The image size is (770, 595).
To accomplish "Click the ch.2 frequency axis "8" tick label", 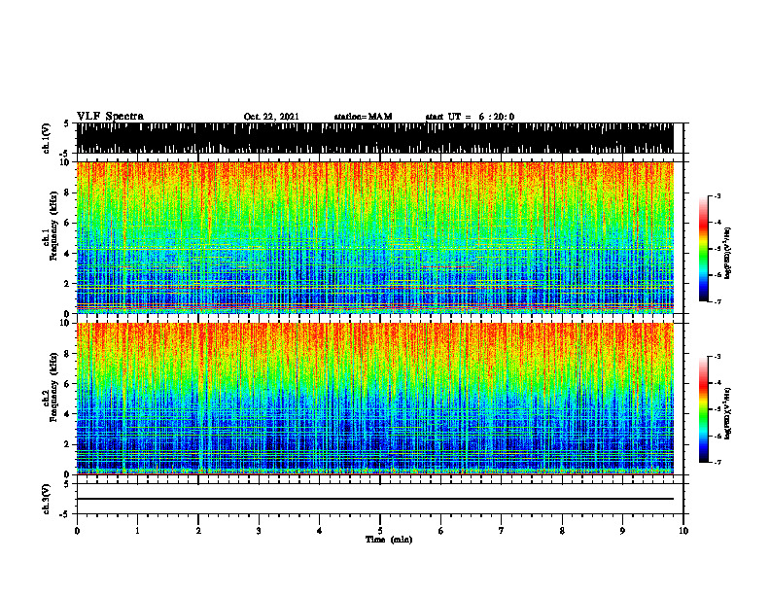I will (67, 354).
